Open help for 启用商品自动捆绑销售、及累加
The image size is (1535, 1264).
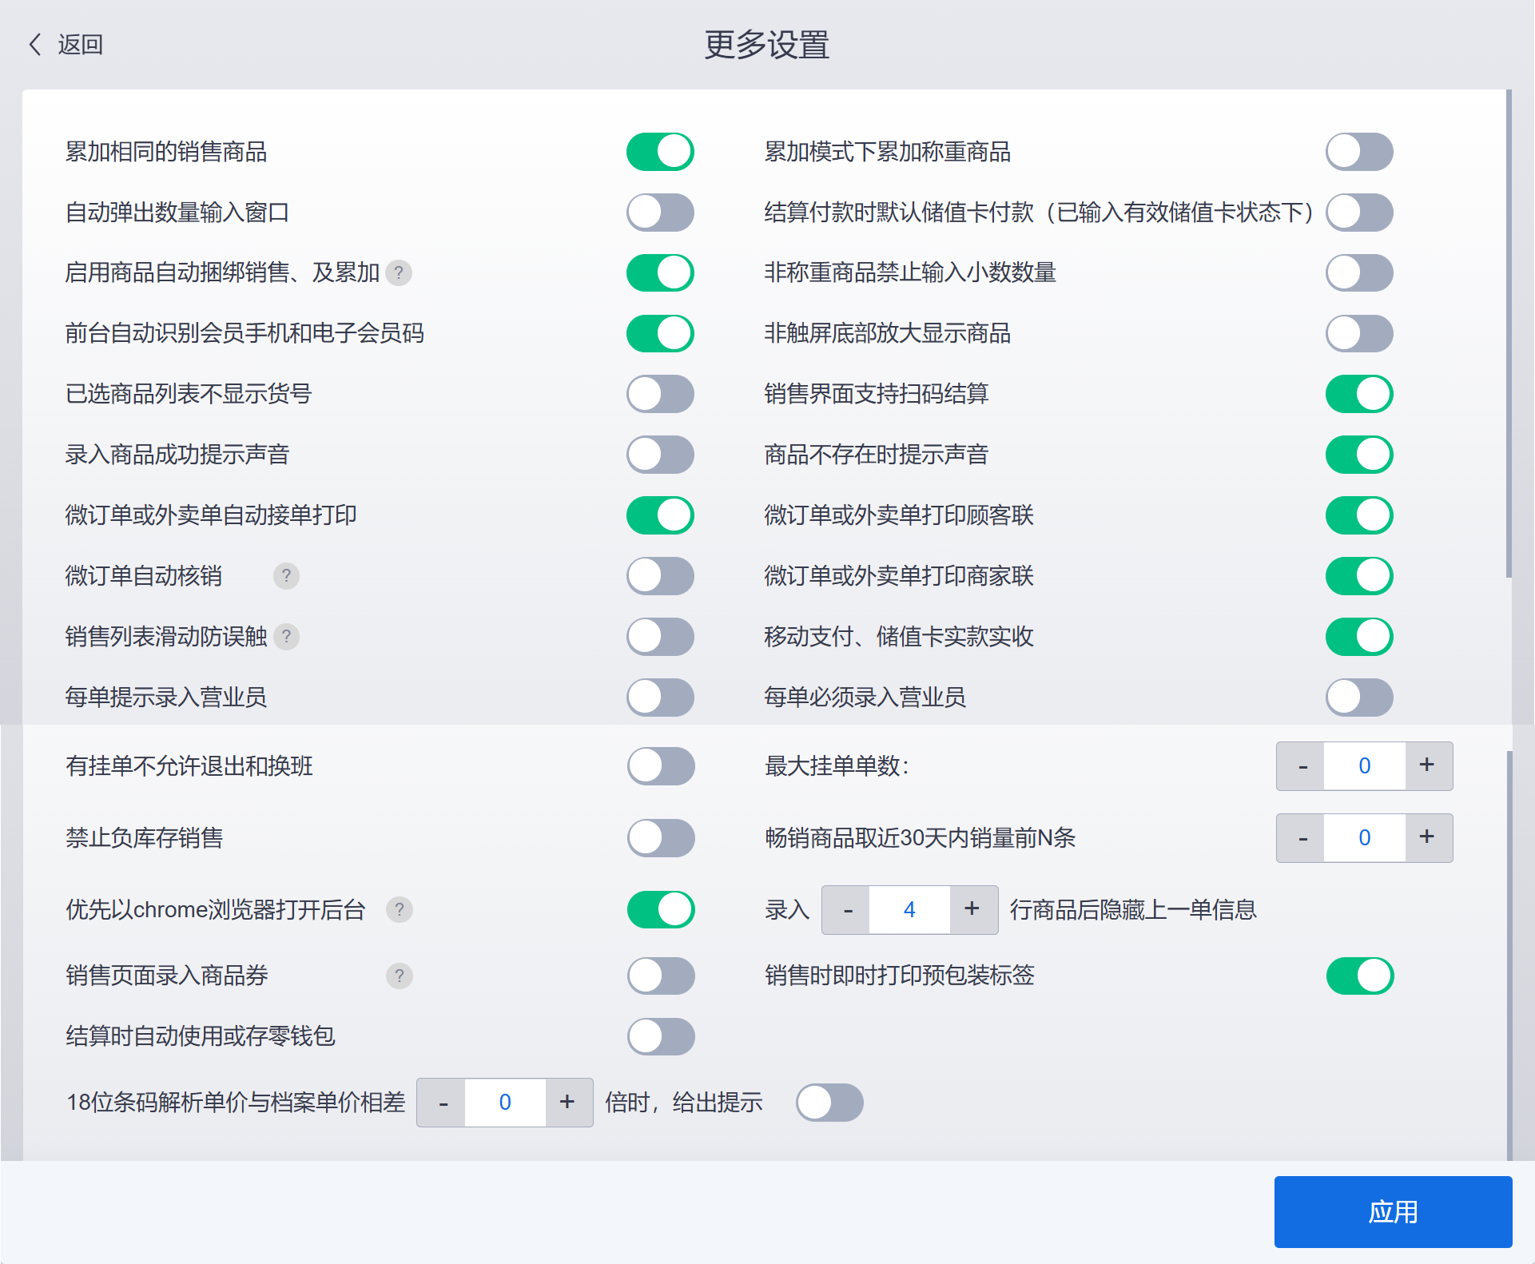(398, 272)
